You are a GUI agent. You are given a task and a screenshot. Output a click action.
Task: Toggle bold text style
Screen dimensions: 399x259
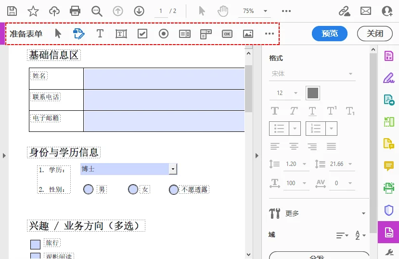click(x=275, y=111)
